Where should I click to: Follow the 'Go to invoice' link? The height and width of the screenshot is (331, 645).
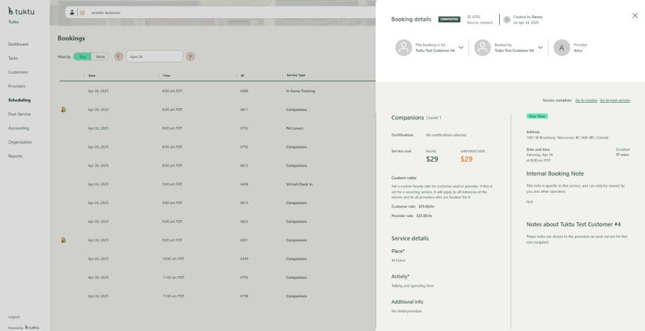coord(586,100)
